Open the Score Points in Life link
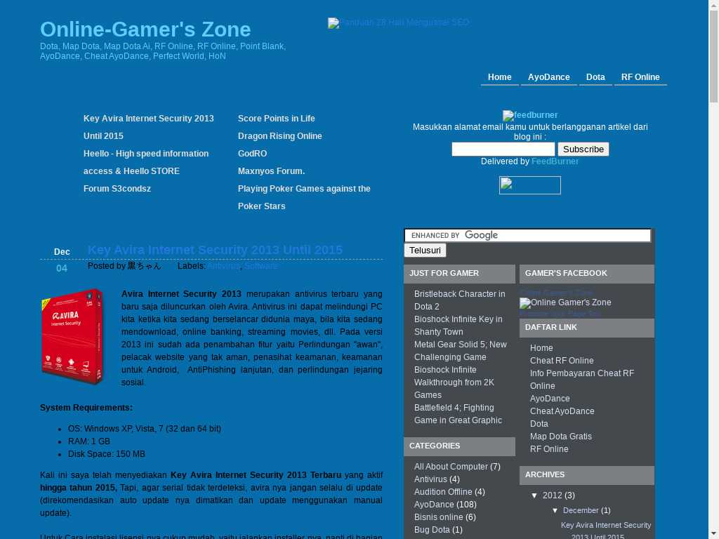719x539 pixels. coord(277,118)
